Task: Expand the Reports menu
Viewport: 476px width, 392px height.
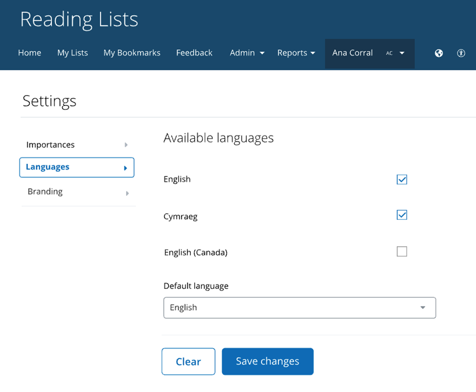Action: 296,53
